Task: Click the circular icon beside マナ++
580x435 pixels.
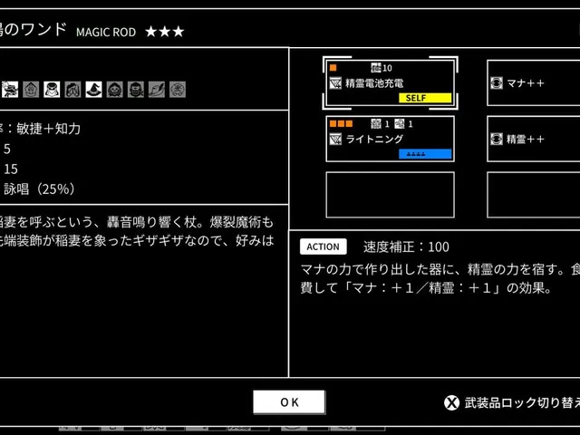Action: pos(497,82)
